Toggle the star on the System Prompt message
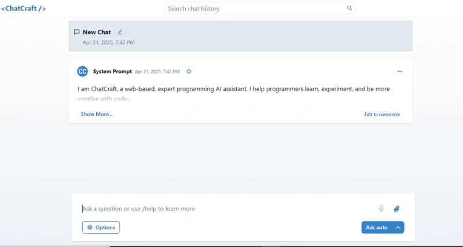The width and height of the screenshot is (463, 247). pyautogui.click(x=189, y=72)
